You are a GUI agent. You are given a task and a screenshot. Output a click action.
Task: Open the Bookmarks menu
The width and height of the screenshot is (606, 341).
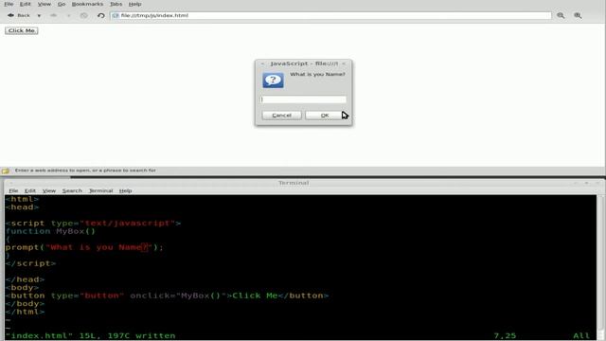pos(87,4)
